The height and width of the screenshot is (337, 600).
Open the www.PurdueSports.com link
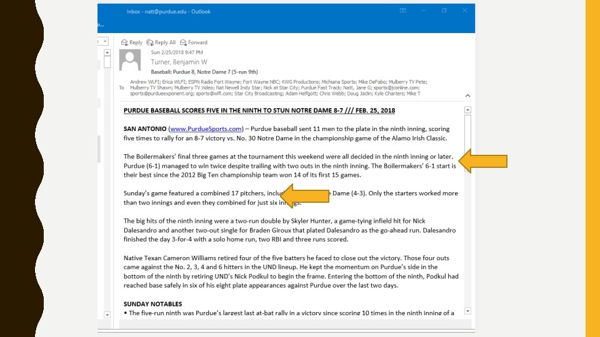[x=206, y=129]
